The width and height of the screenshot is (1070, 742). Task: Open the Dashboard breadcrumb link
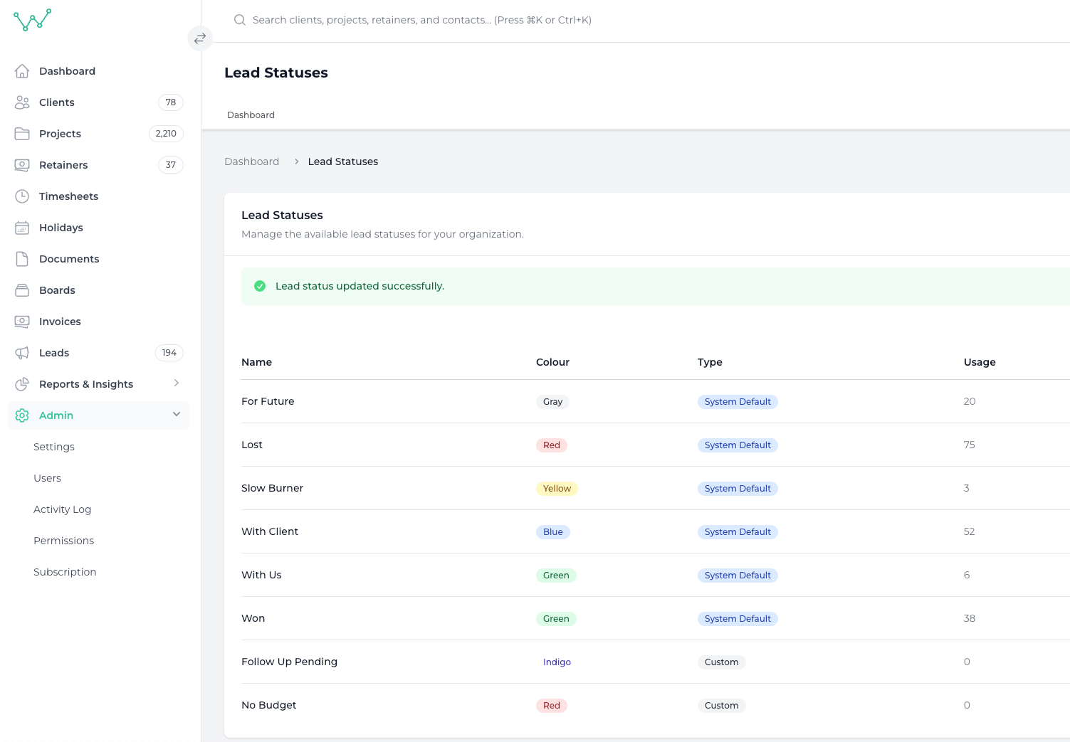tap(251, 161)
